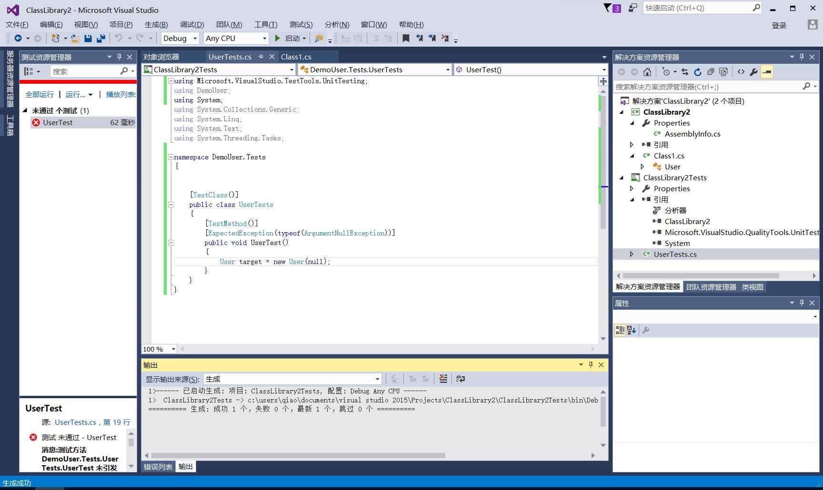Click the Navigate Backward arrow icon
The image size is (823, 490).
point(18,38)
